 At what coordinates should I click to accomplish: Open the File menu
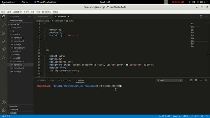click(x=3, y=12)
